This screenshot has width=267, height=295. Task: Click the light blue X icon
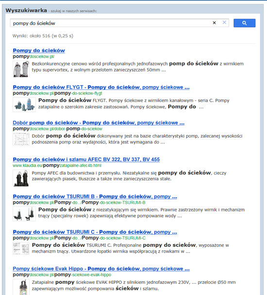click(x=224, y=22)
